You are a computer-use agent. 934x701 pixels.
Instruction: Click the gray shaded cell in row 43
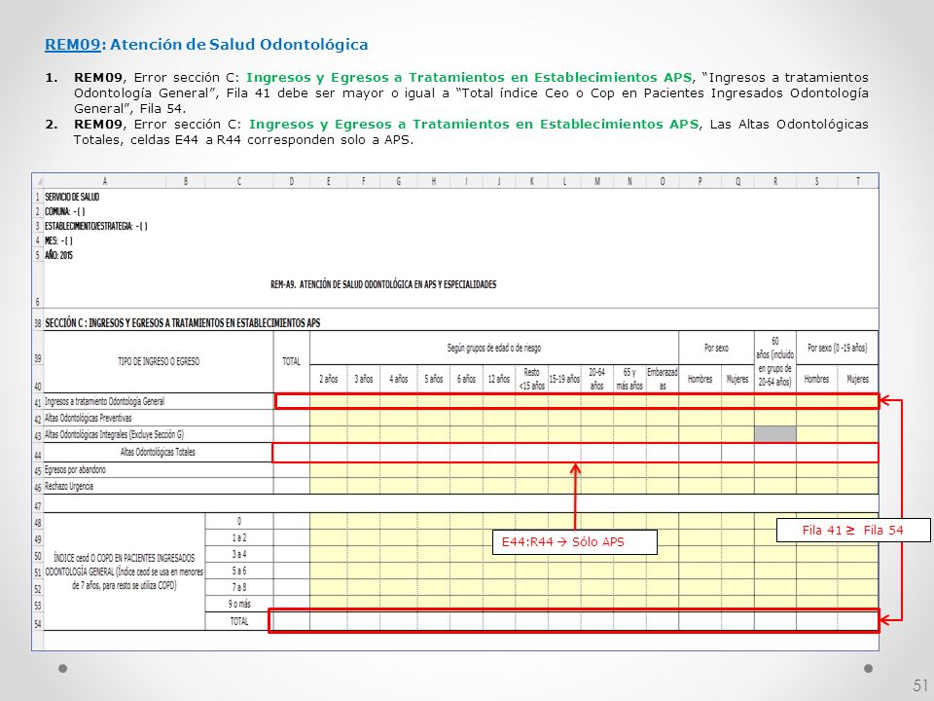pos(775,434)
